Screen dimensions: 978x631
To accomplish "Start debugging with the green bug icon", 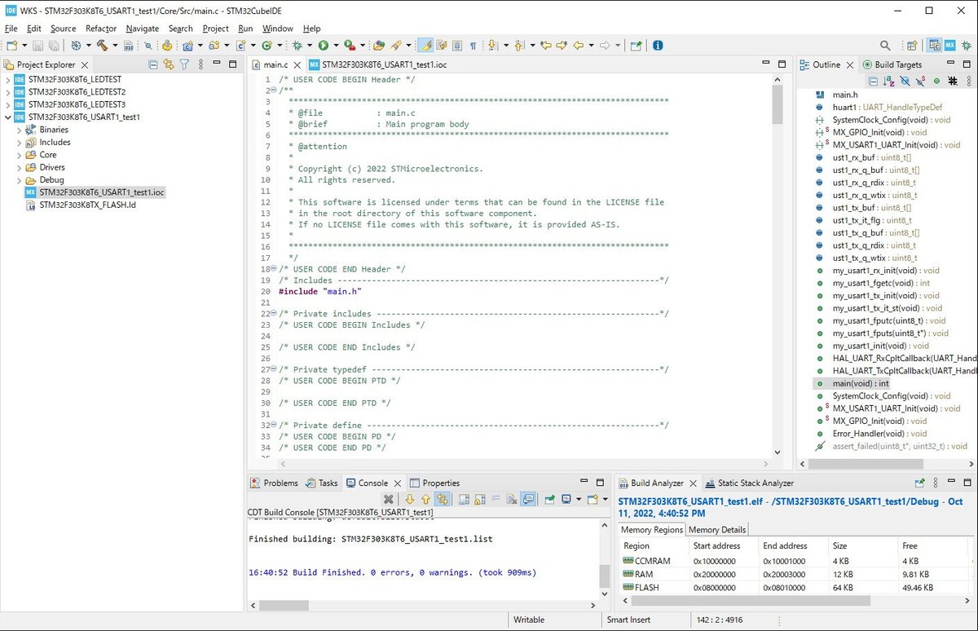I will (298, 46).
